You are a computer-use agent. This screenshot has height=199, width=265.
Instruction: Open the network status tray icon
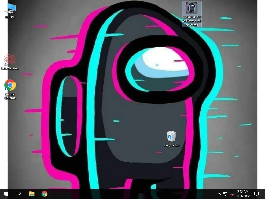pyautogui.click(x=225, y=194)
